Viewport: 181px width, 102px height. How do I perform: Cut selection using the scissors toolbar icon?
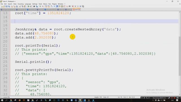[x=20, y=6]
